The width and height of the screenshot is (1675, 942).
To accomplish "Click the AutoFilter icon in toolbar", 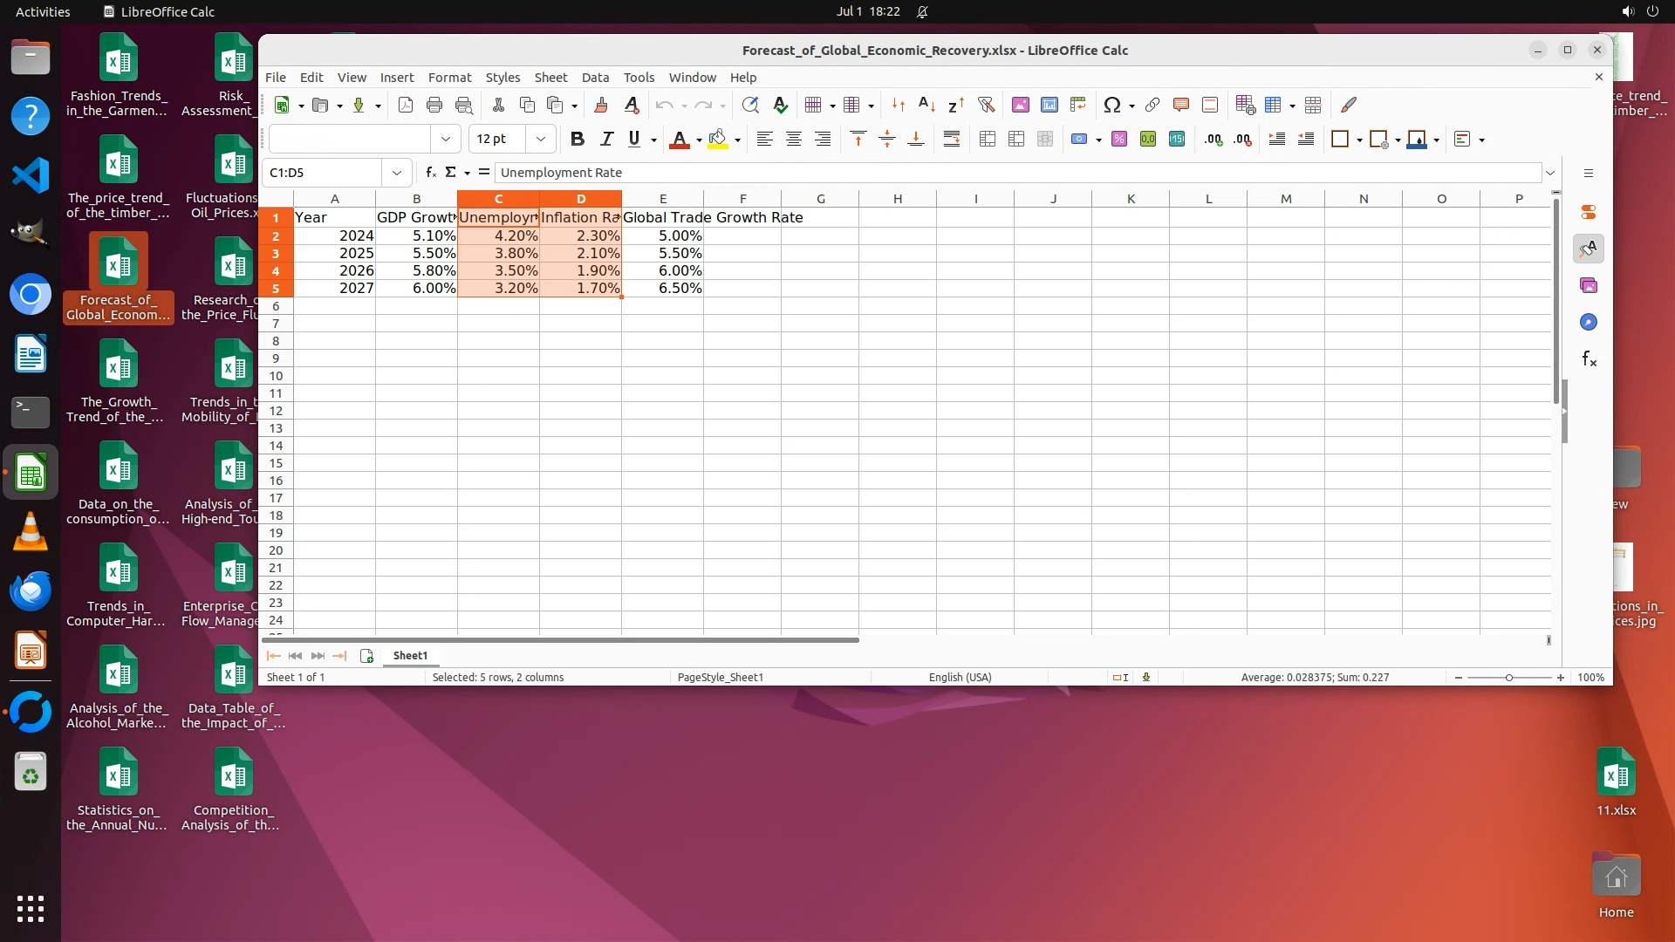I will (x=986, y=106).
